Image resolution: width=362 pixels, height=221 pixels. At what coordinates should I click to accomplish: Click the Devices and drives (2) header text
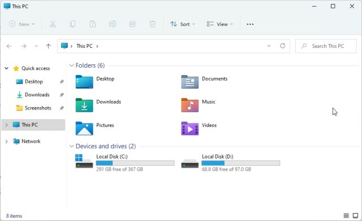coord(106,146)
